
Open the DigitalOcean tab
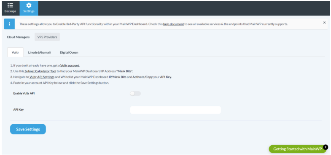click(x=69, y=52)
